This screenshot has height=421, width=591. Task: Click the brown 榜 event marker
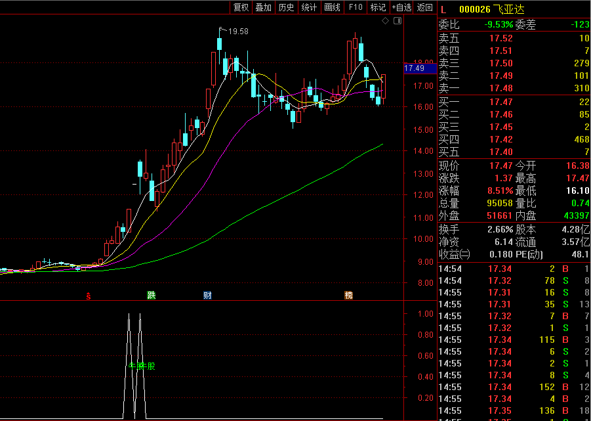tap(349, 296)
